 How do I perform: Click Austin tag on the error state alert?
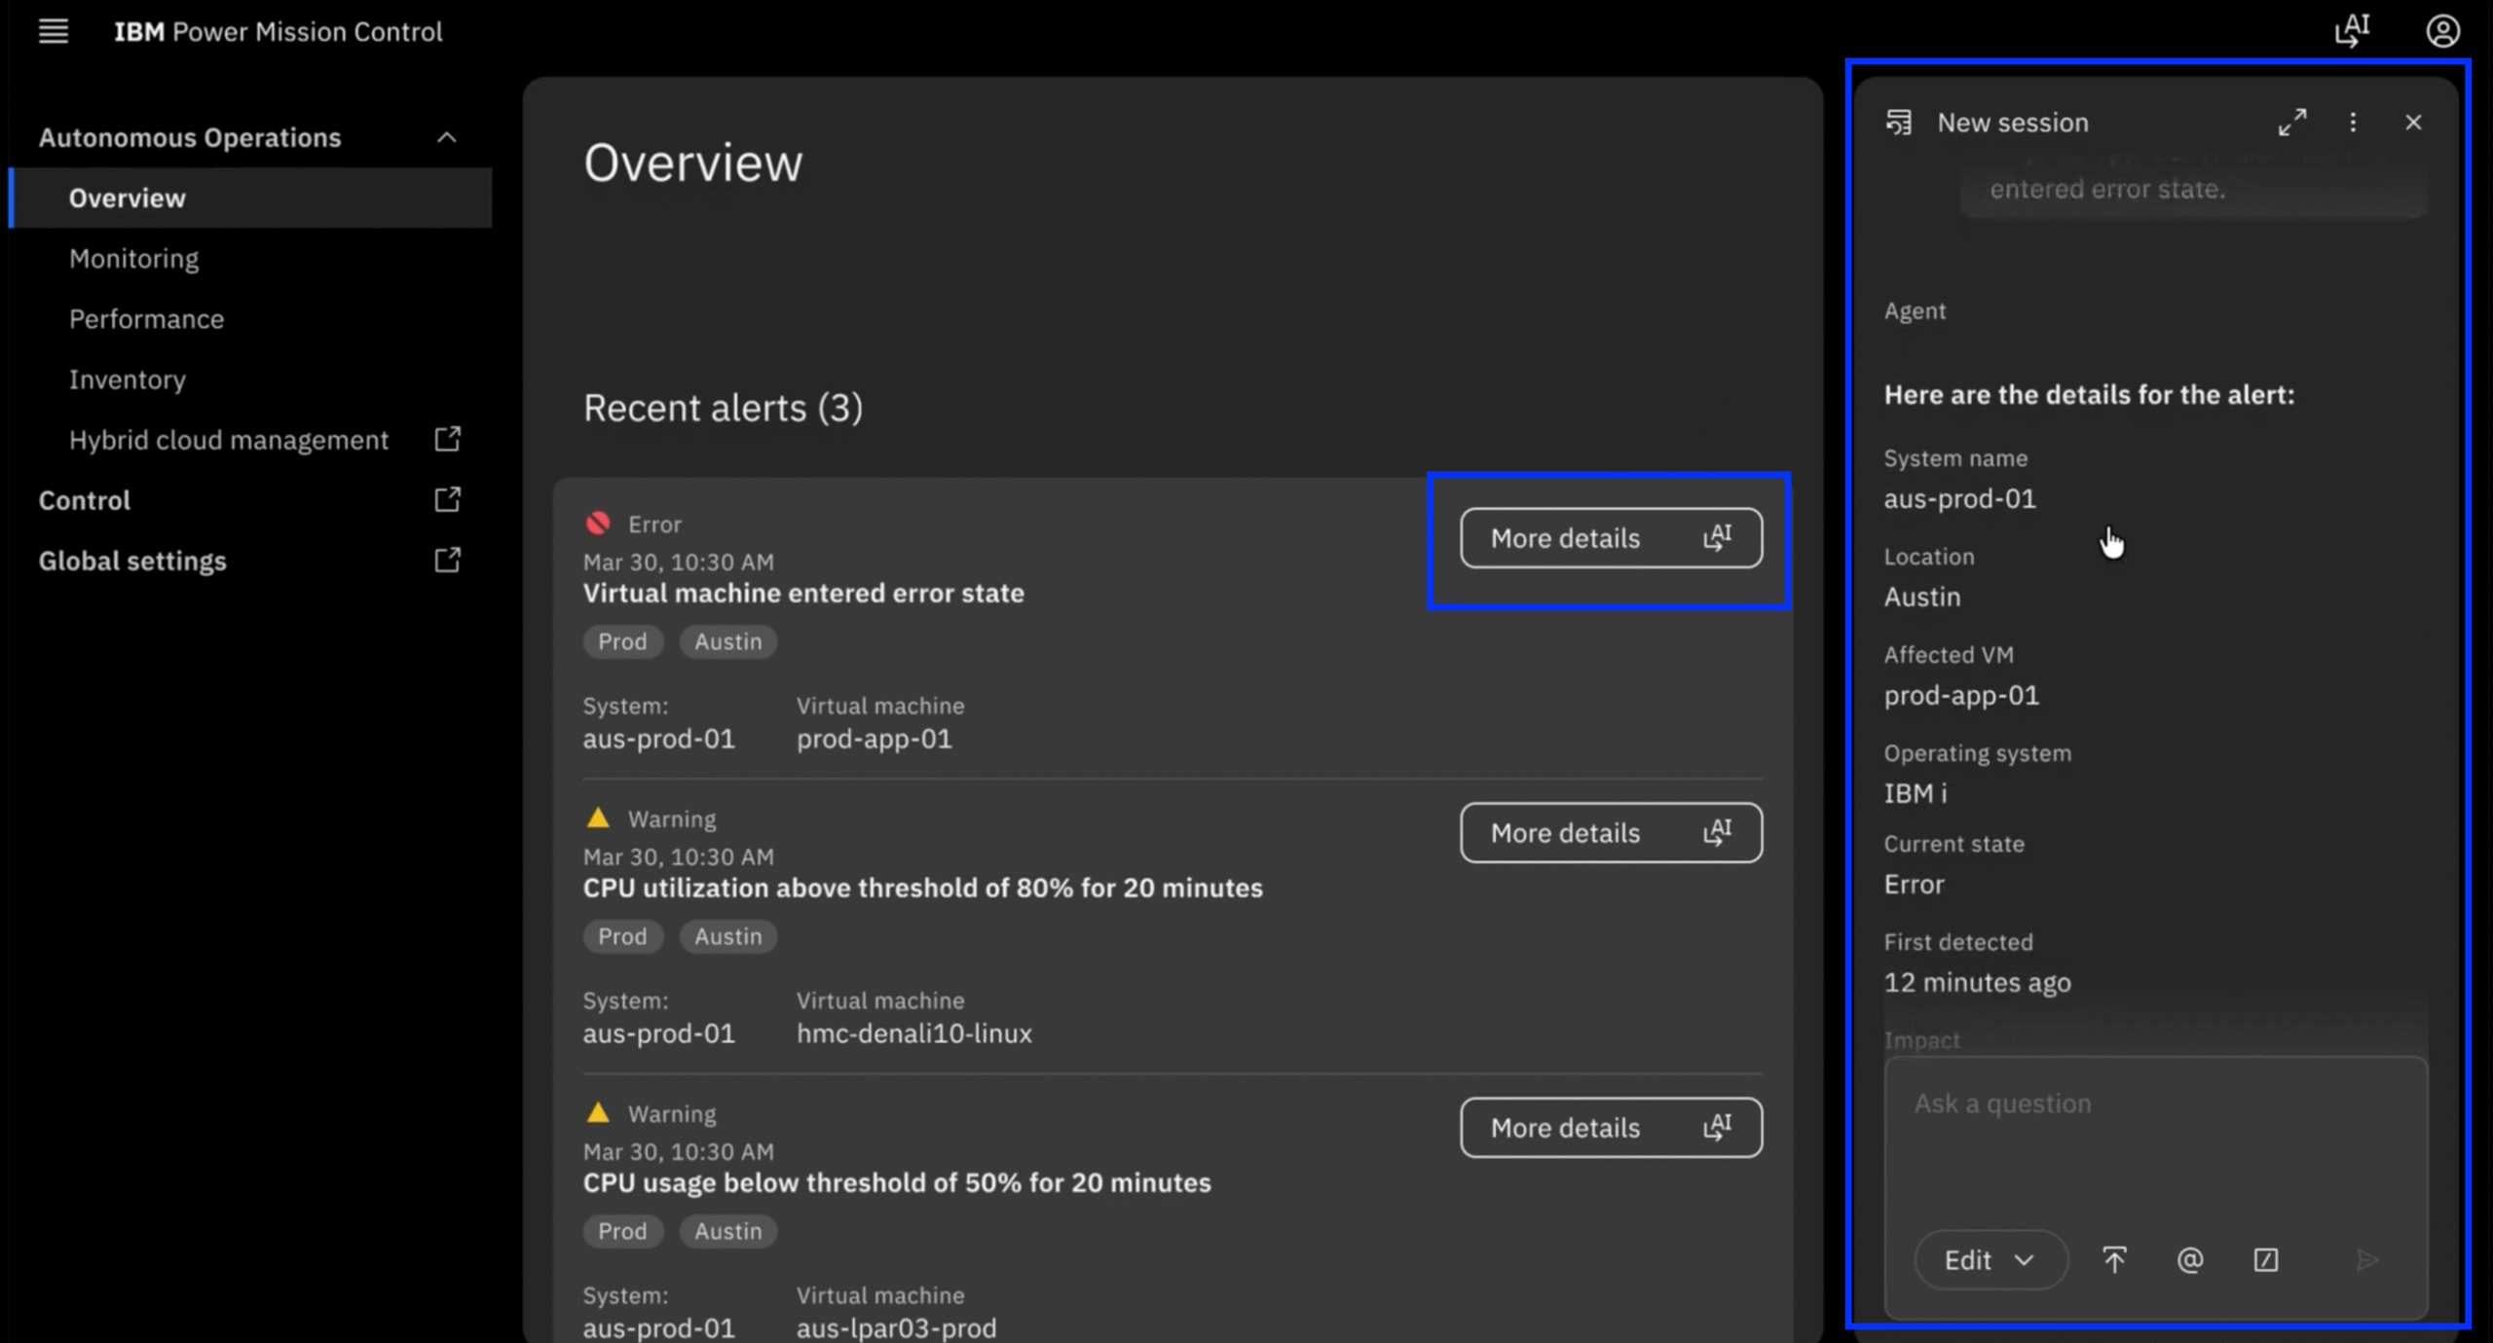[727, 641]
